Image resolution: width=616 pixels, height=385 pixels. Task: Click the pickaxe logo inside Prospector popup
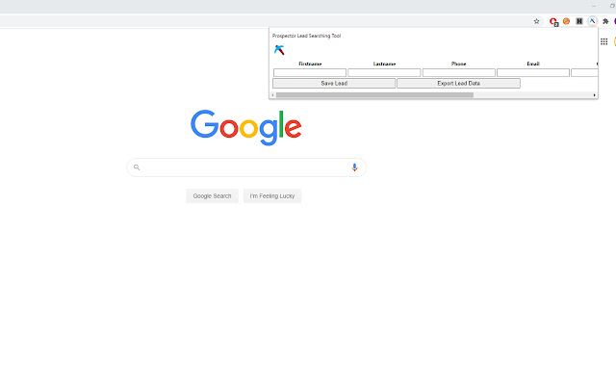click(279, 50)
